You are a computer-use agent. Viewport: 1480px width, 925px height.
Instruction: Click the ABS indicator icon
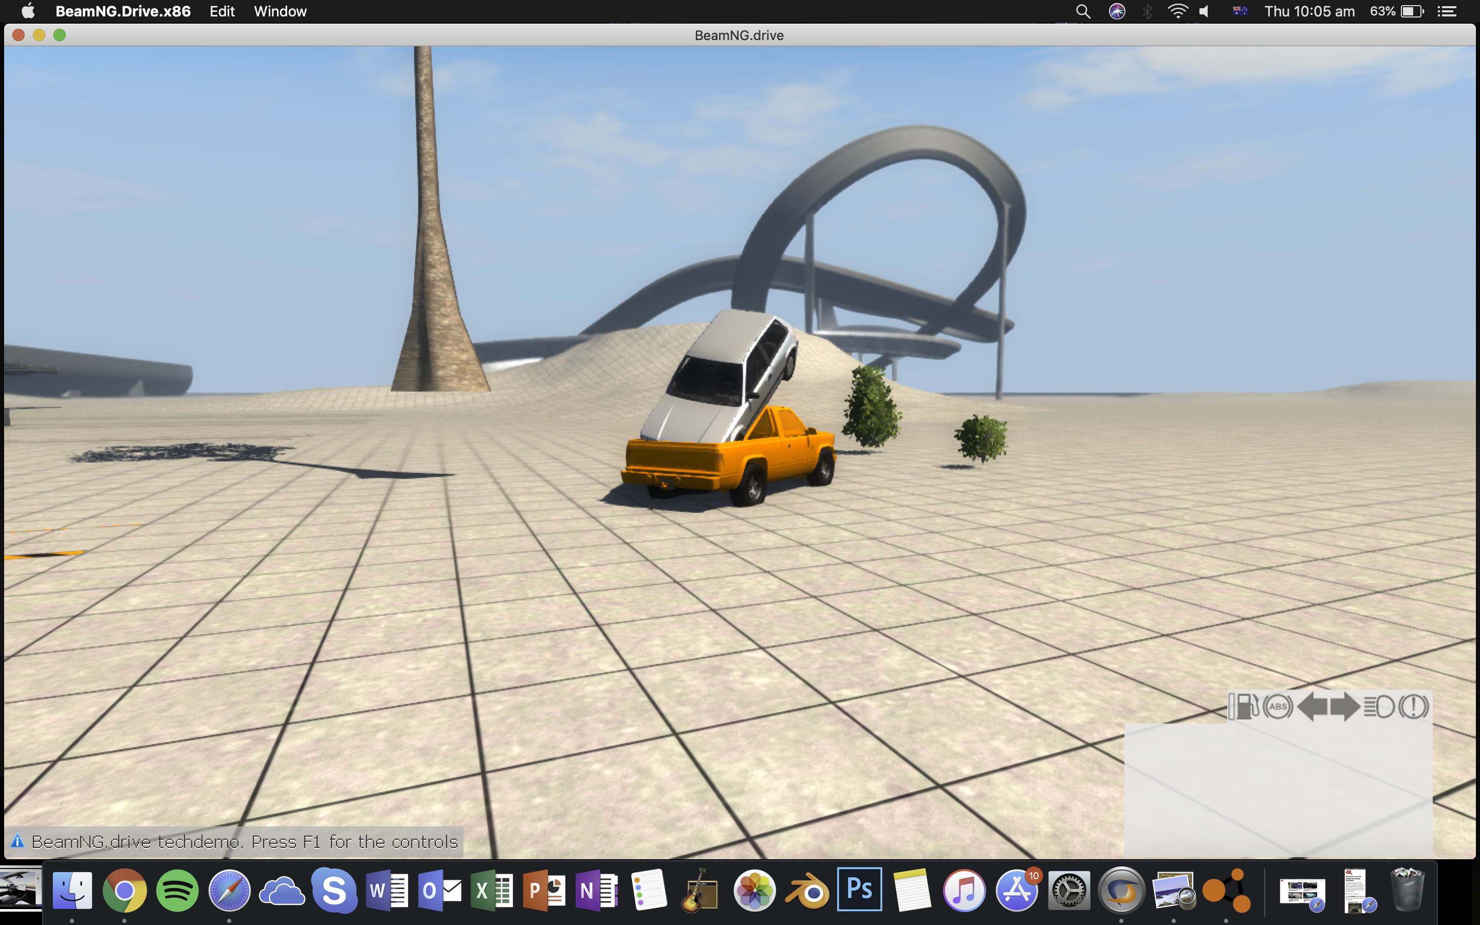[1278, 707]
